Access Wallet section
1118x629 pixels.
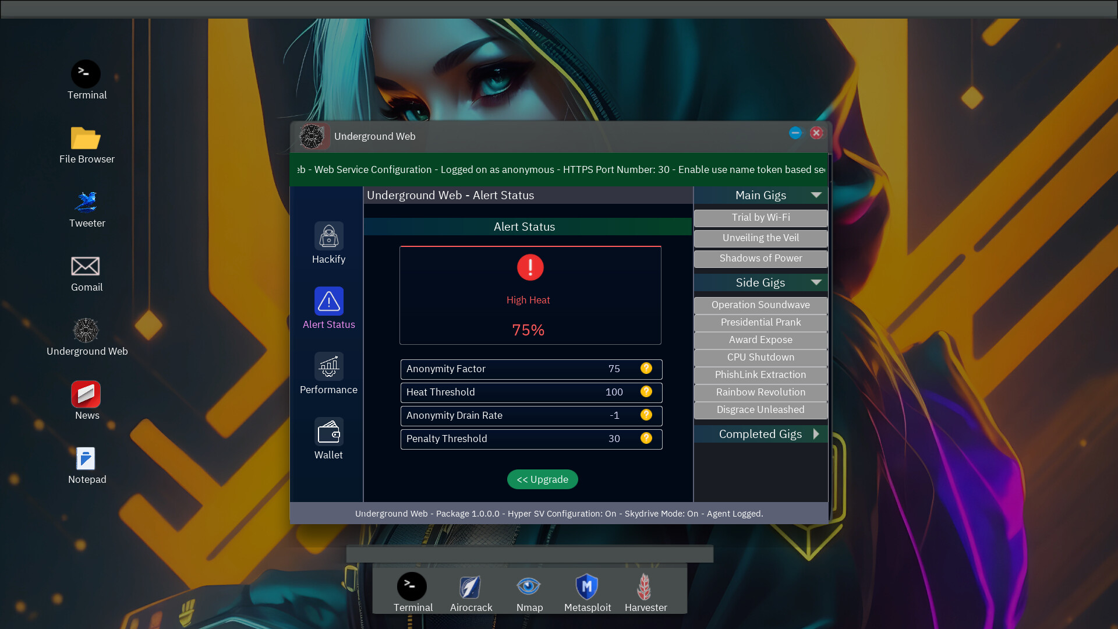328,440
